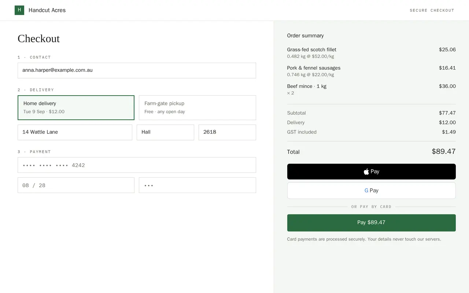469x293 pixels.
Task: Submit the green Pay $89.47 button
Action: (372, 223)
